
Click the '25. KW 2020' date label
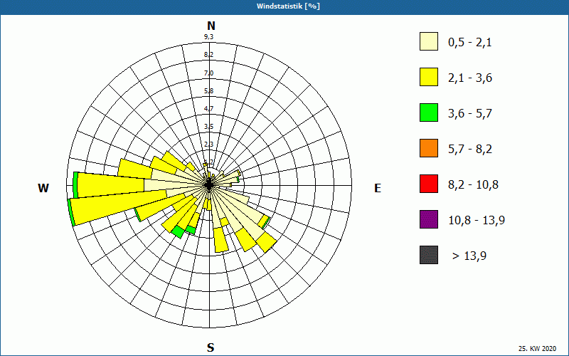click(x=537, y=348)
